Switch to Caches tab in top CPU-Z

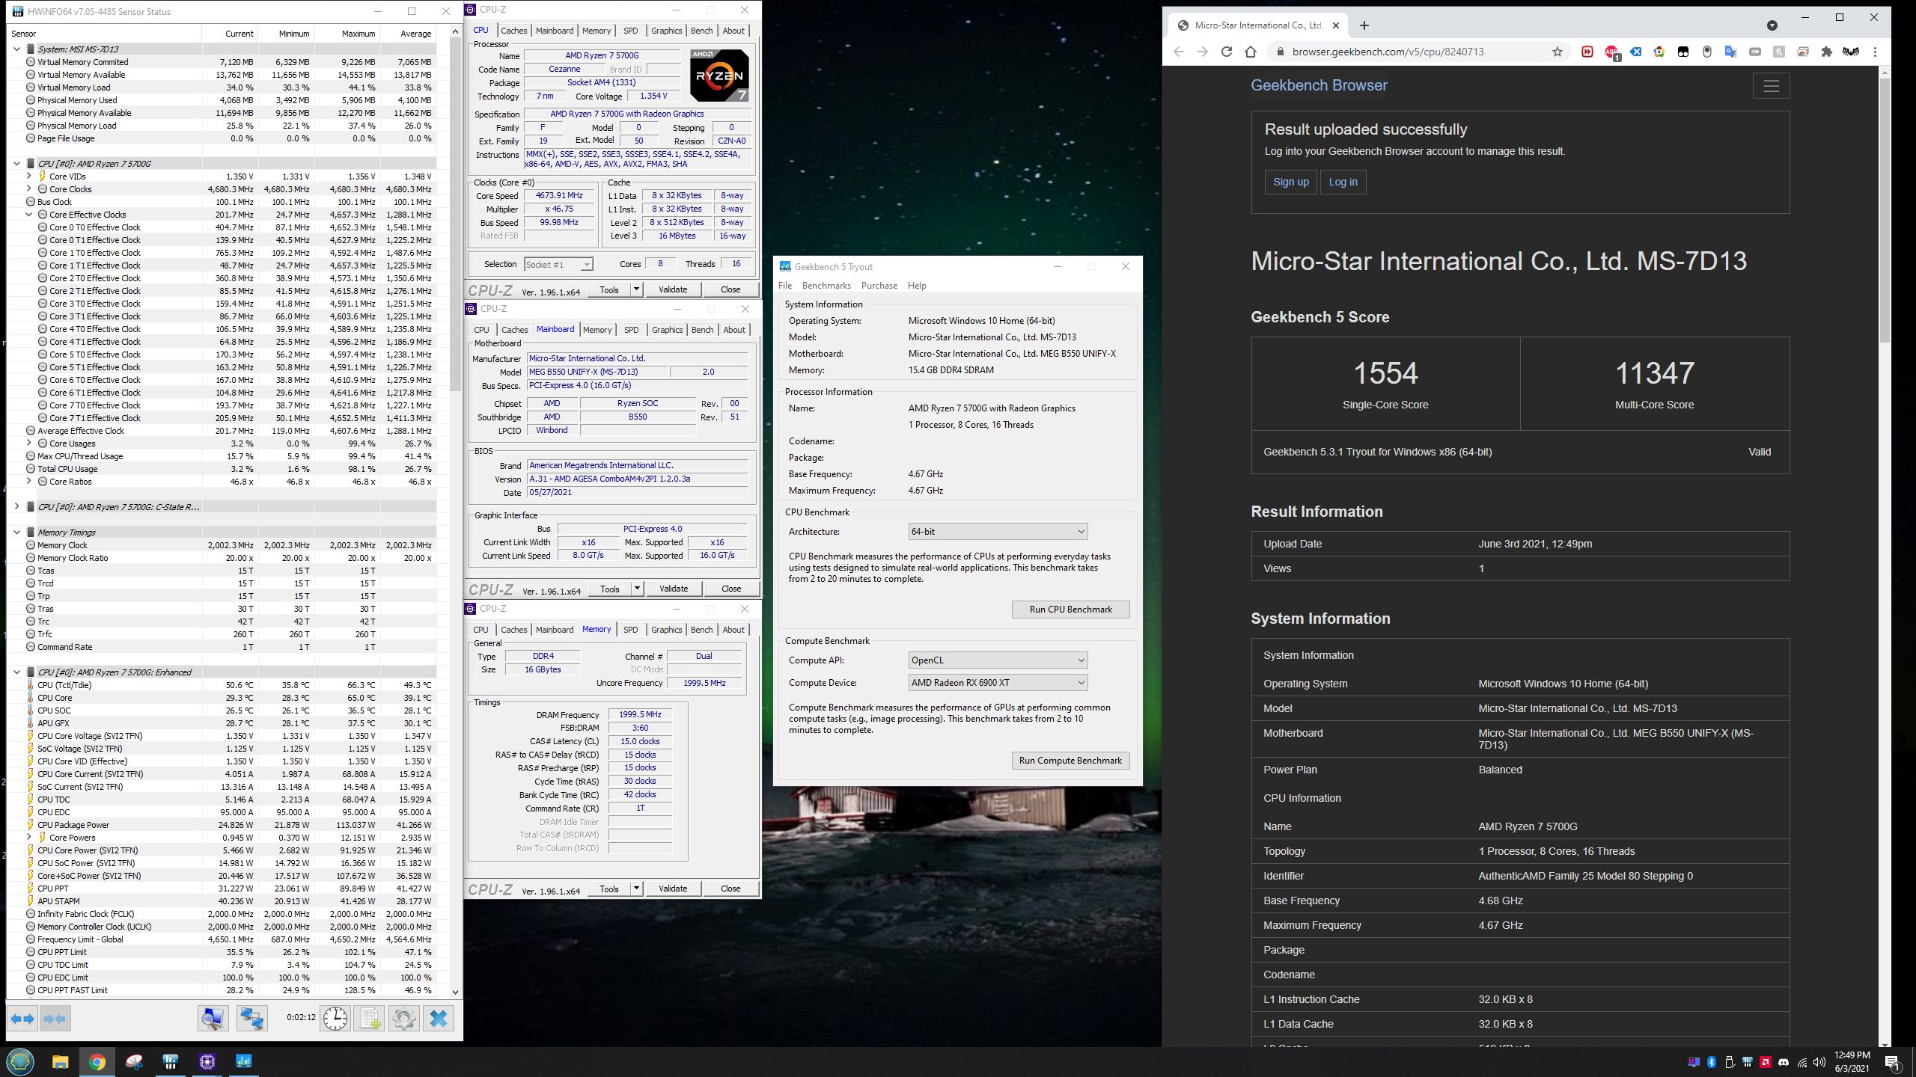514,31
